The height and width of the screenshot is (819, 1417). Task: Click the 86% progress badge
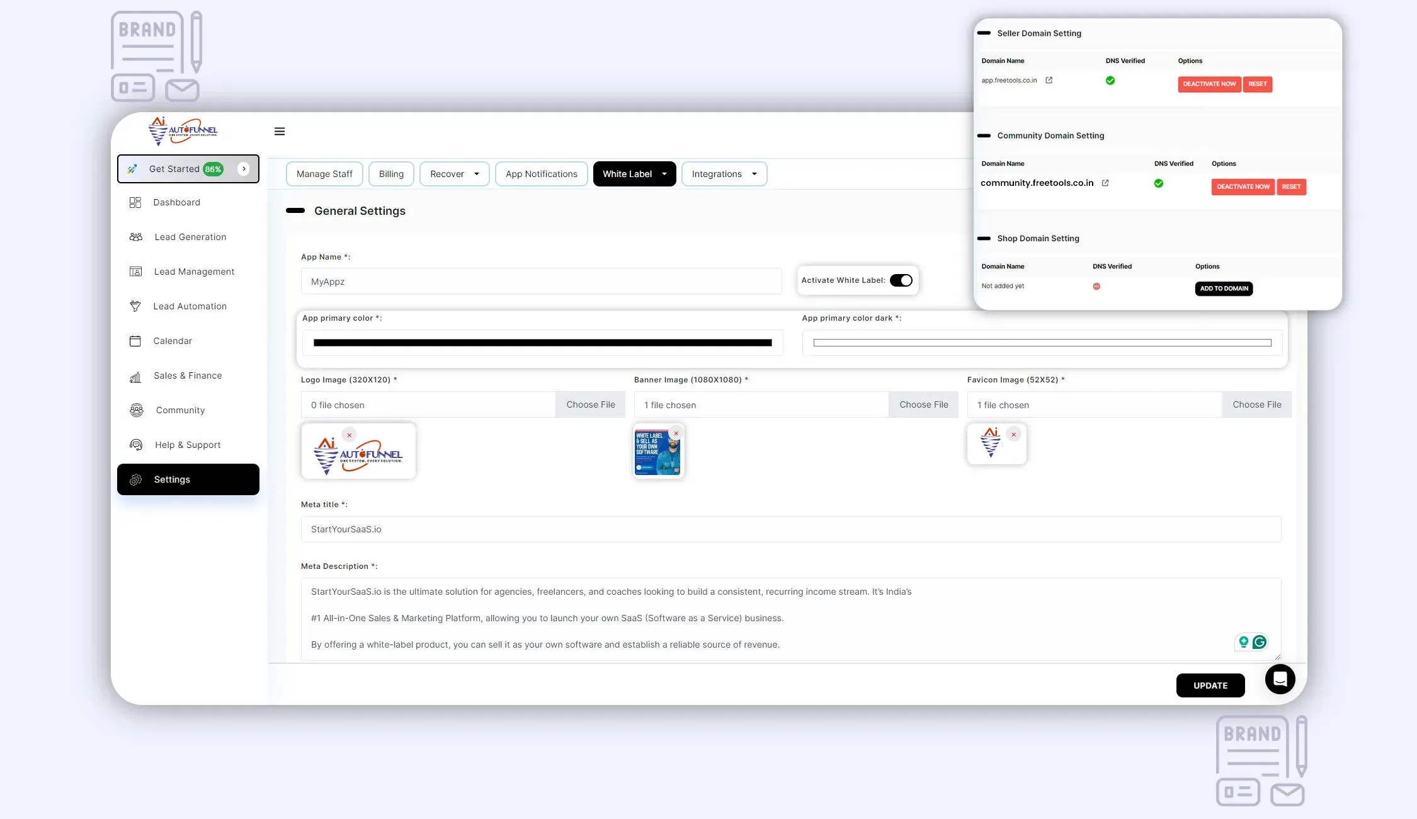[213, 169]
